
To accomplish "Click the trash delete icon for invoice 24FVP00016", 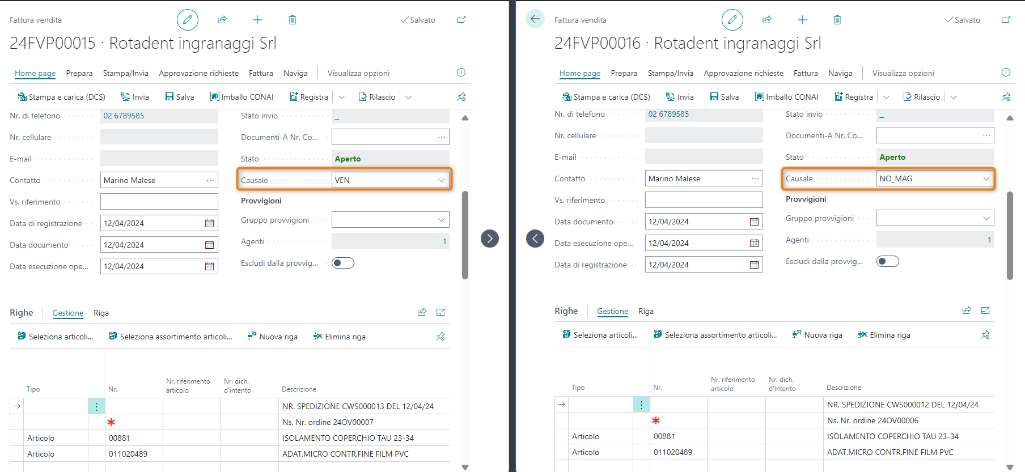I will coord(837,20).
